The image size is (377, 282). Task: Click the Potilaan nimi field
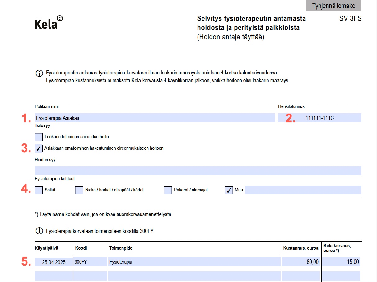coord(155,118)
